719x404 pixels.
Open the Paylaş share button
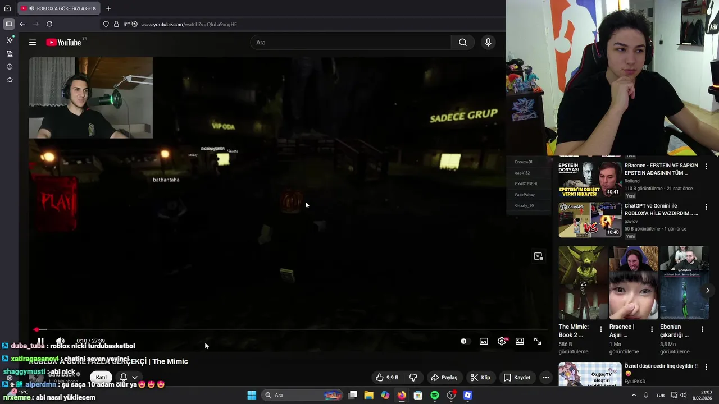(x=444, y=378)
